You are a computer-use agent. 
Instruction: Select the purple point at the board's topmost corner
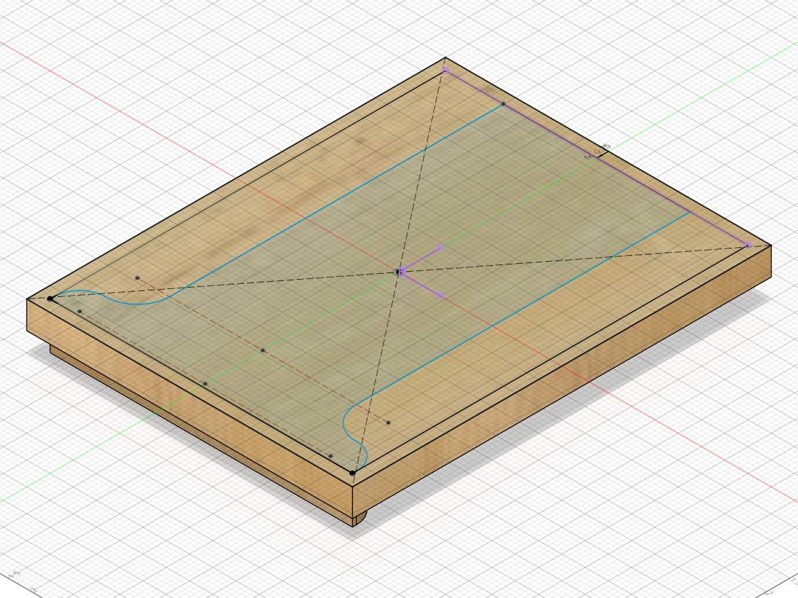click(446, 70)
